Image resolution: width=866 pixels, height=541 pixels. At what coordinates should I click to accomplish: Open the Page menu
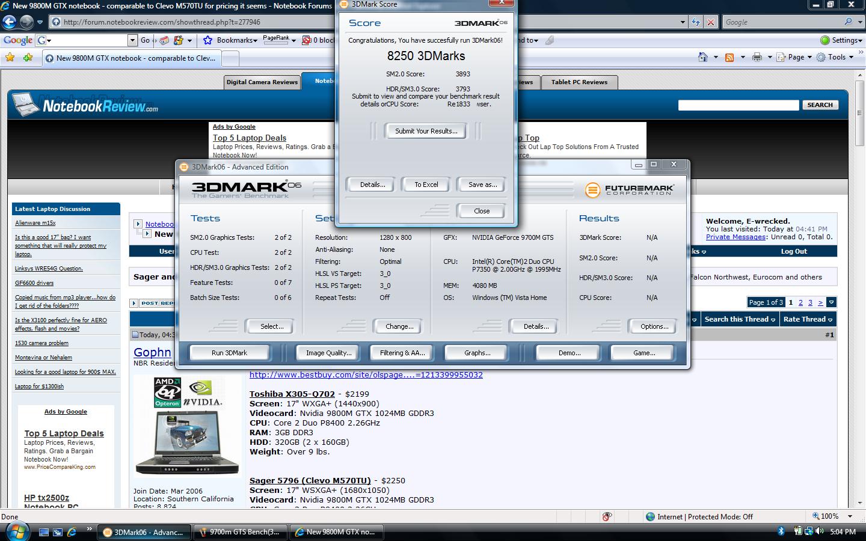tap(794, 57)
